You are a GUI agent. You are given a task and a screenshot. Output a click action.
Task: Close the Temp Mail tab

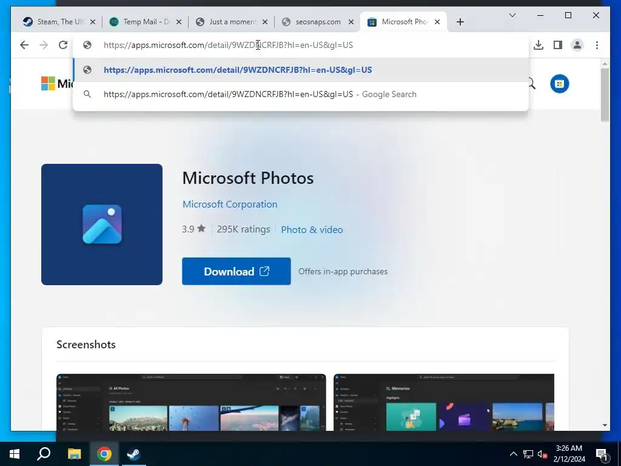[179, 22]
